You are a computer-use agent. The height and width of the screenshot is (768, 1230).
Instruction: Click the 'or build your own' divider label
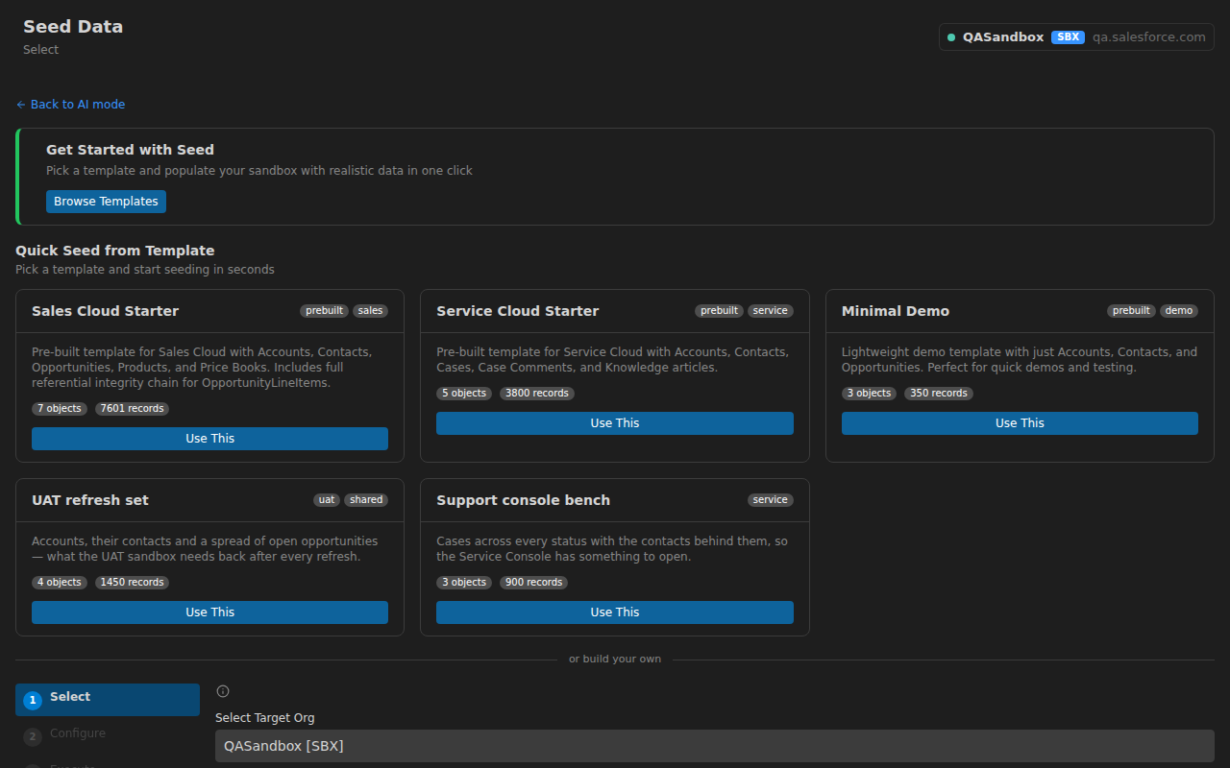pyautogui.click(x=615, y=660)
